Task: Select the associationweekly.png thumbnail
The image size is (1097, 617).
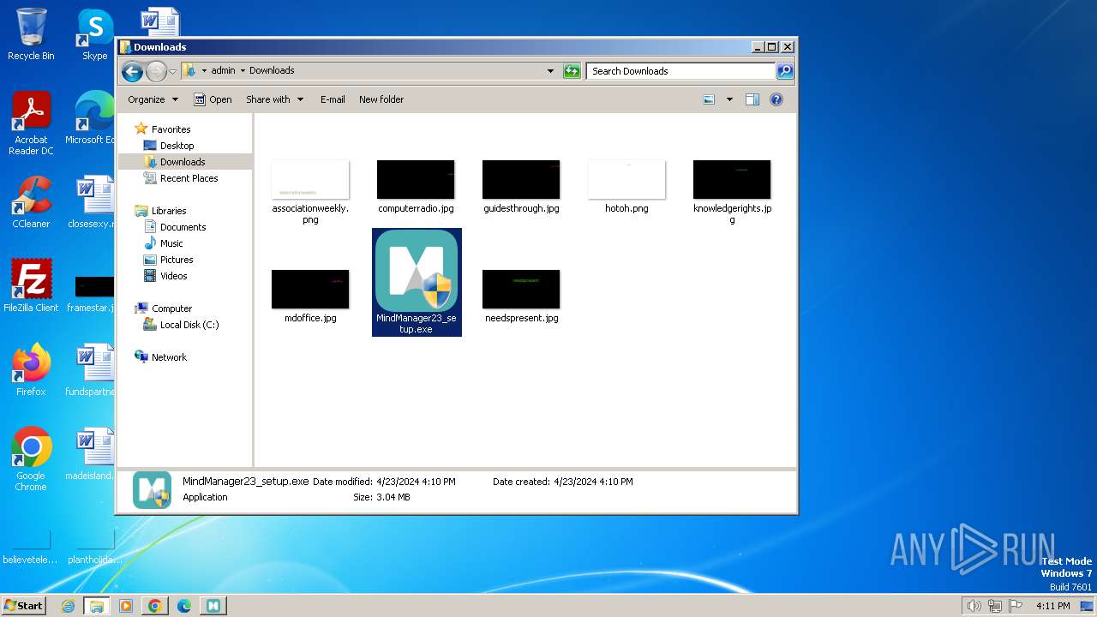Action: 310,179
